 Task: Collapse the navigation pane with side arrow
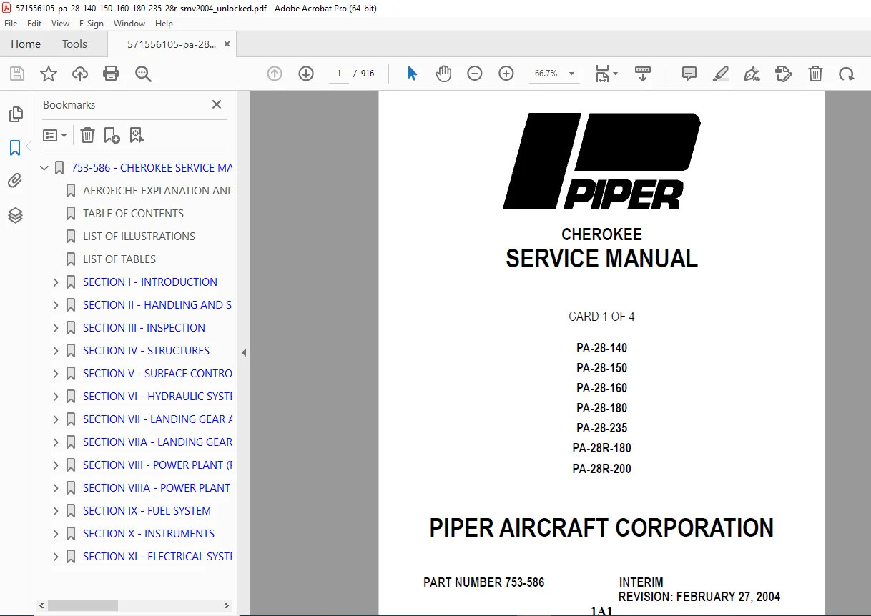(243, 352)
